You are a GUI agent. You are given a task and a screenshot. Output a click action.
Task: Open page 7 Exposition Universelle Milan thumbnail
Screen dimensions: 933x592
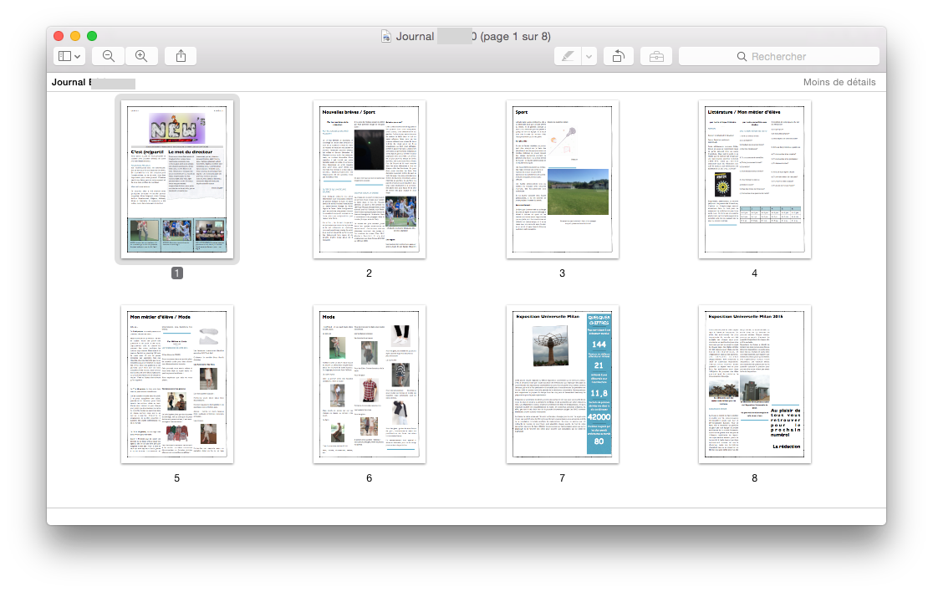click(562, 383)
